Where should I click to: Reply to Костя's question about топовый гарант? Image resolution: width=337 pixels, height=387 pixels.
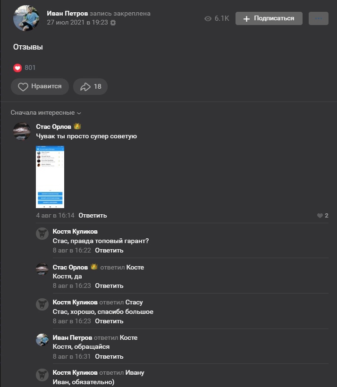(x=109, y=251)
